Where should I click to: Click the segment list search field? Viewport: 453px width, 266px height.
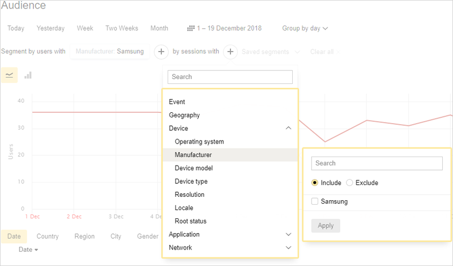click(x=230, y=77)
